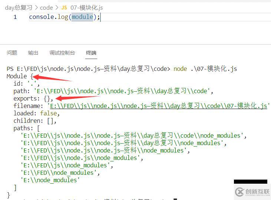Screen dimensions: 271x200
Task: Click the path: output line
Action: pyautogui.click(x=113, y=91)
